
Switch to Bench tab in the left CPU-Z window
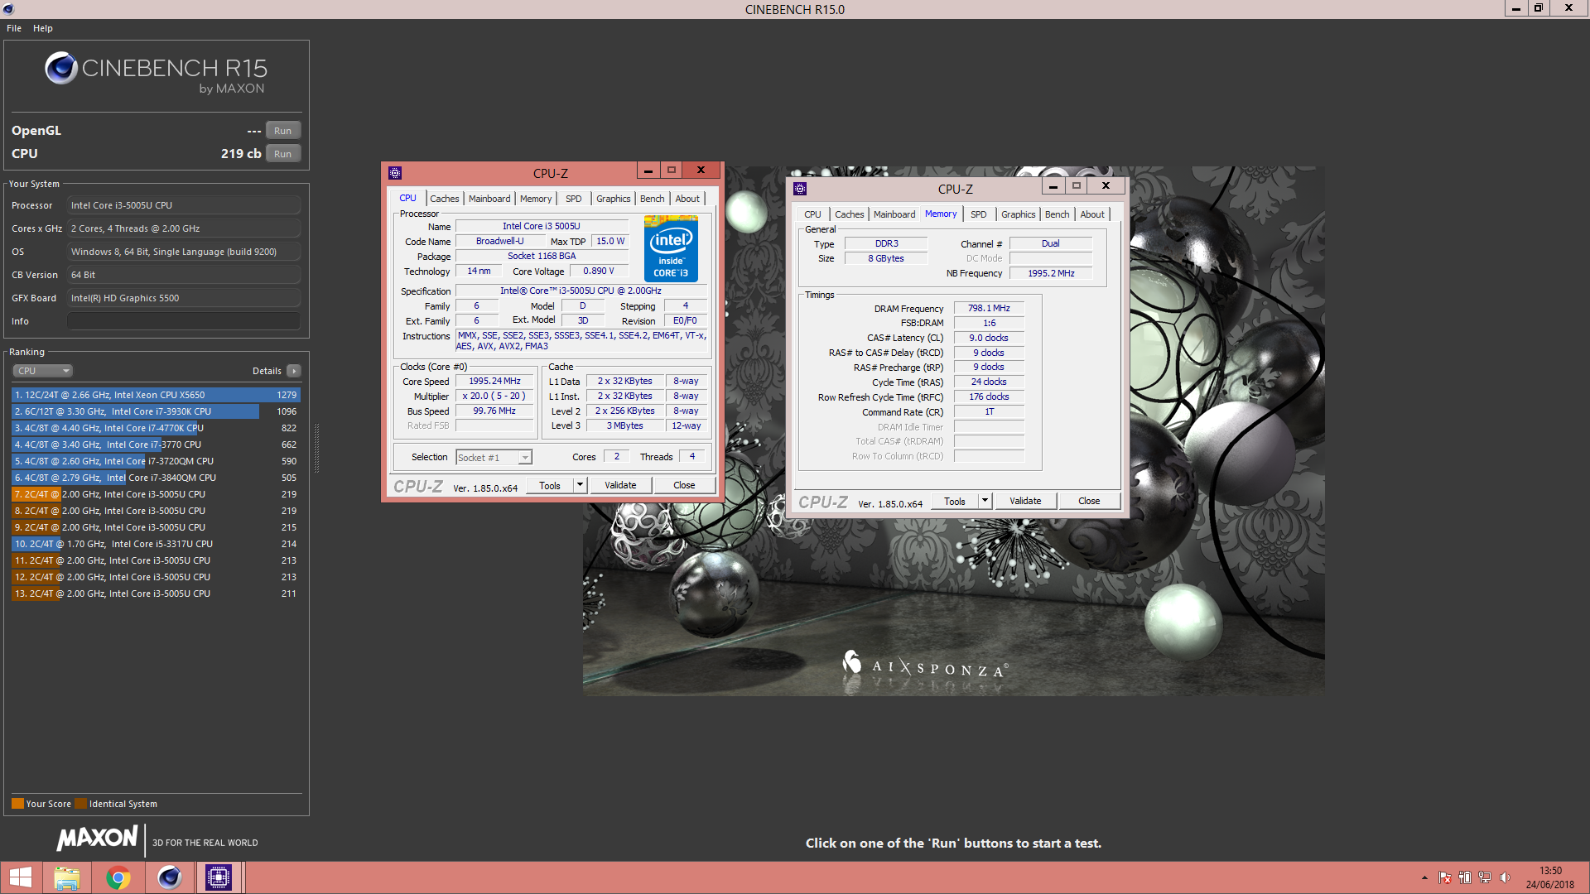pos(653,199)
